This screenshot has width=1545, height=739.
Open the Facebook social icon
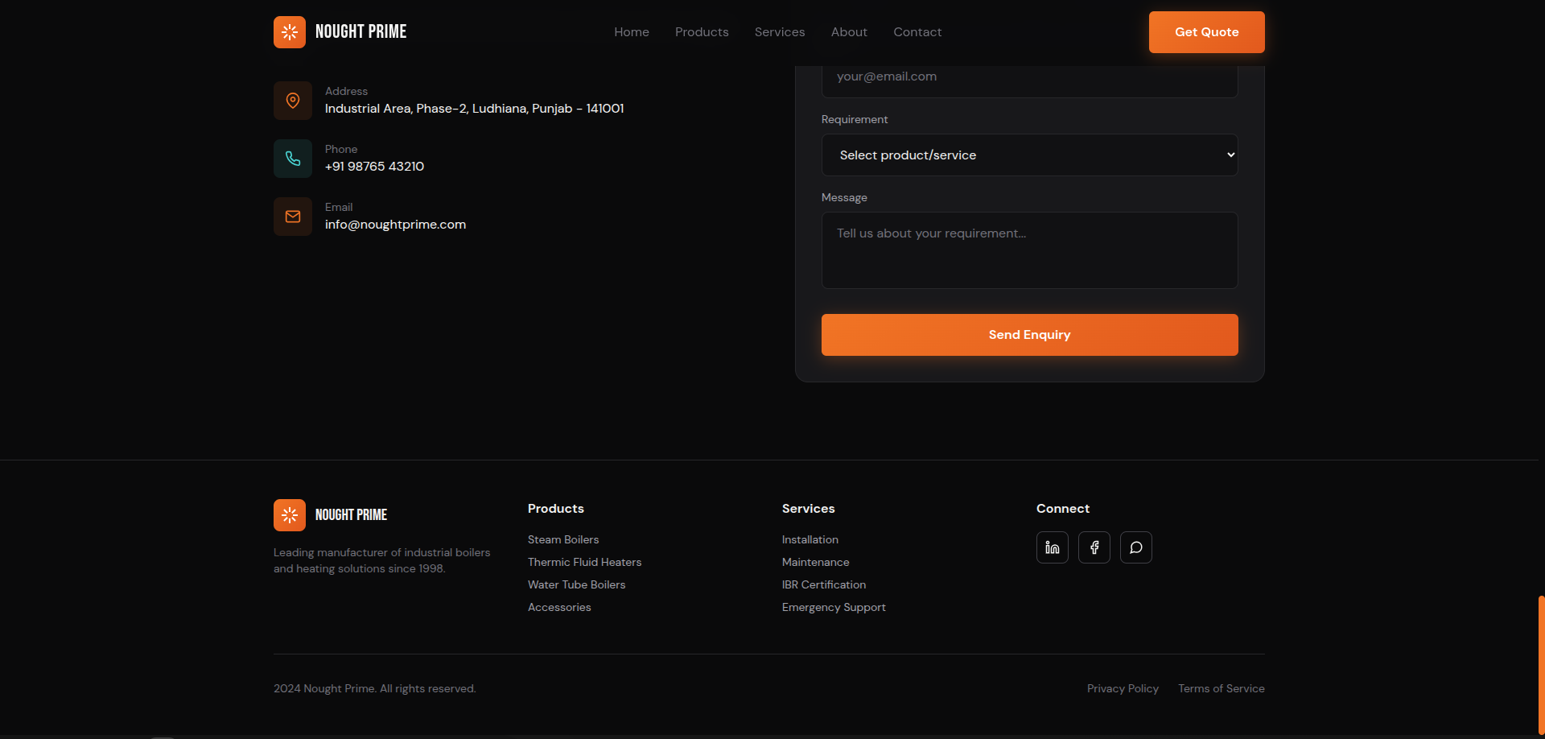tap(1094, 547)
